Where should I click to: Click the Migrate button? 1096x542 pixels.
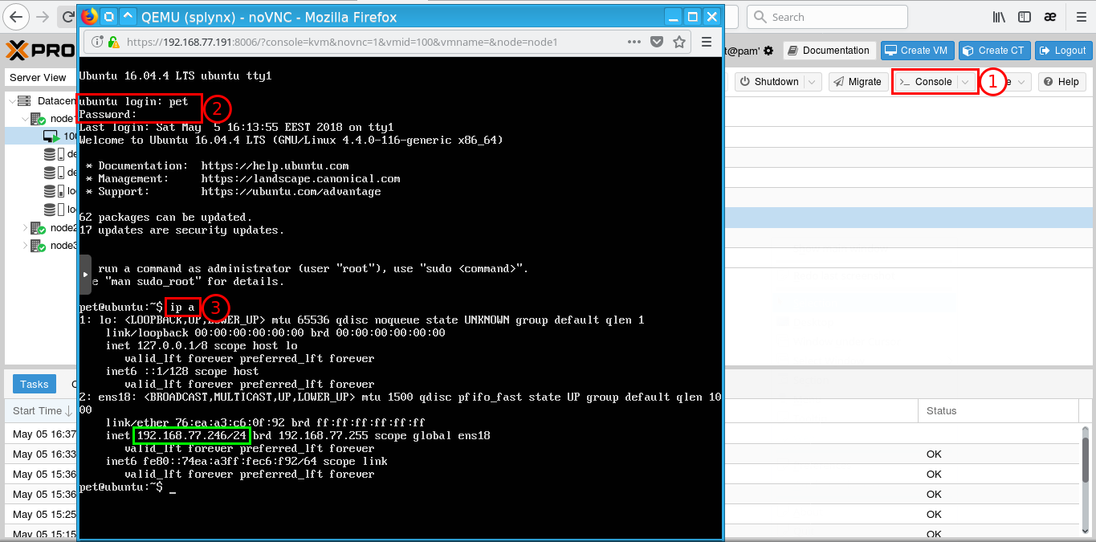pos(858,82)
